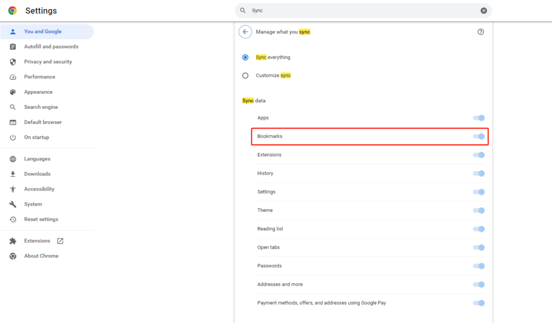Click the On startup power icon
Screen dimensions: 552x323
coord(13,137)
